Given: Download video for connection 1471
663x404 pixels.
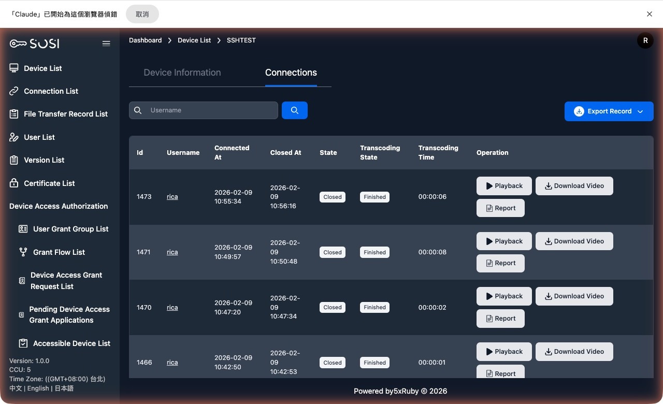Looking at the screenshot, I should [574, 241].
